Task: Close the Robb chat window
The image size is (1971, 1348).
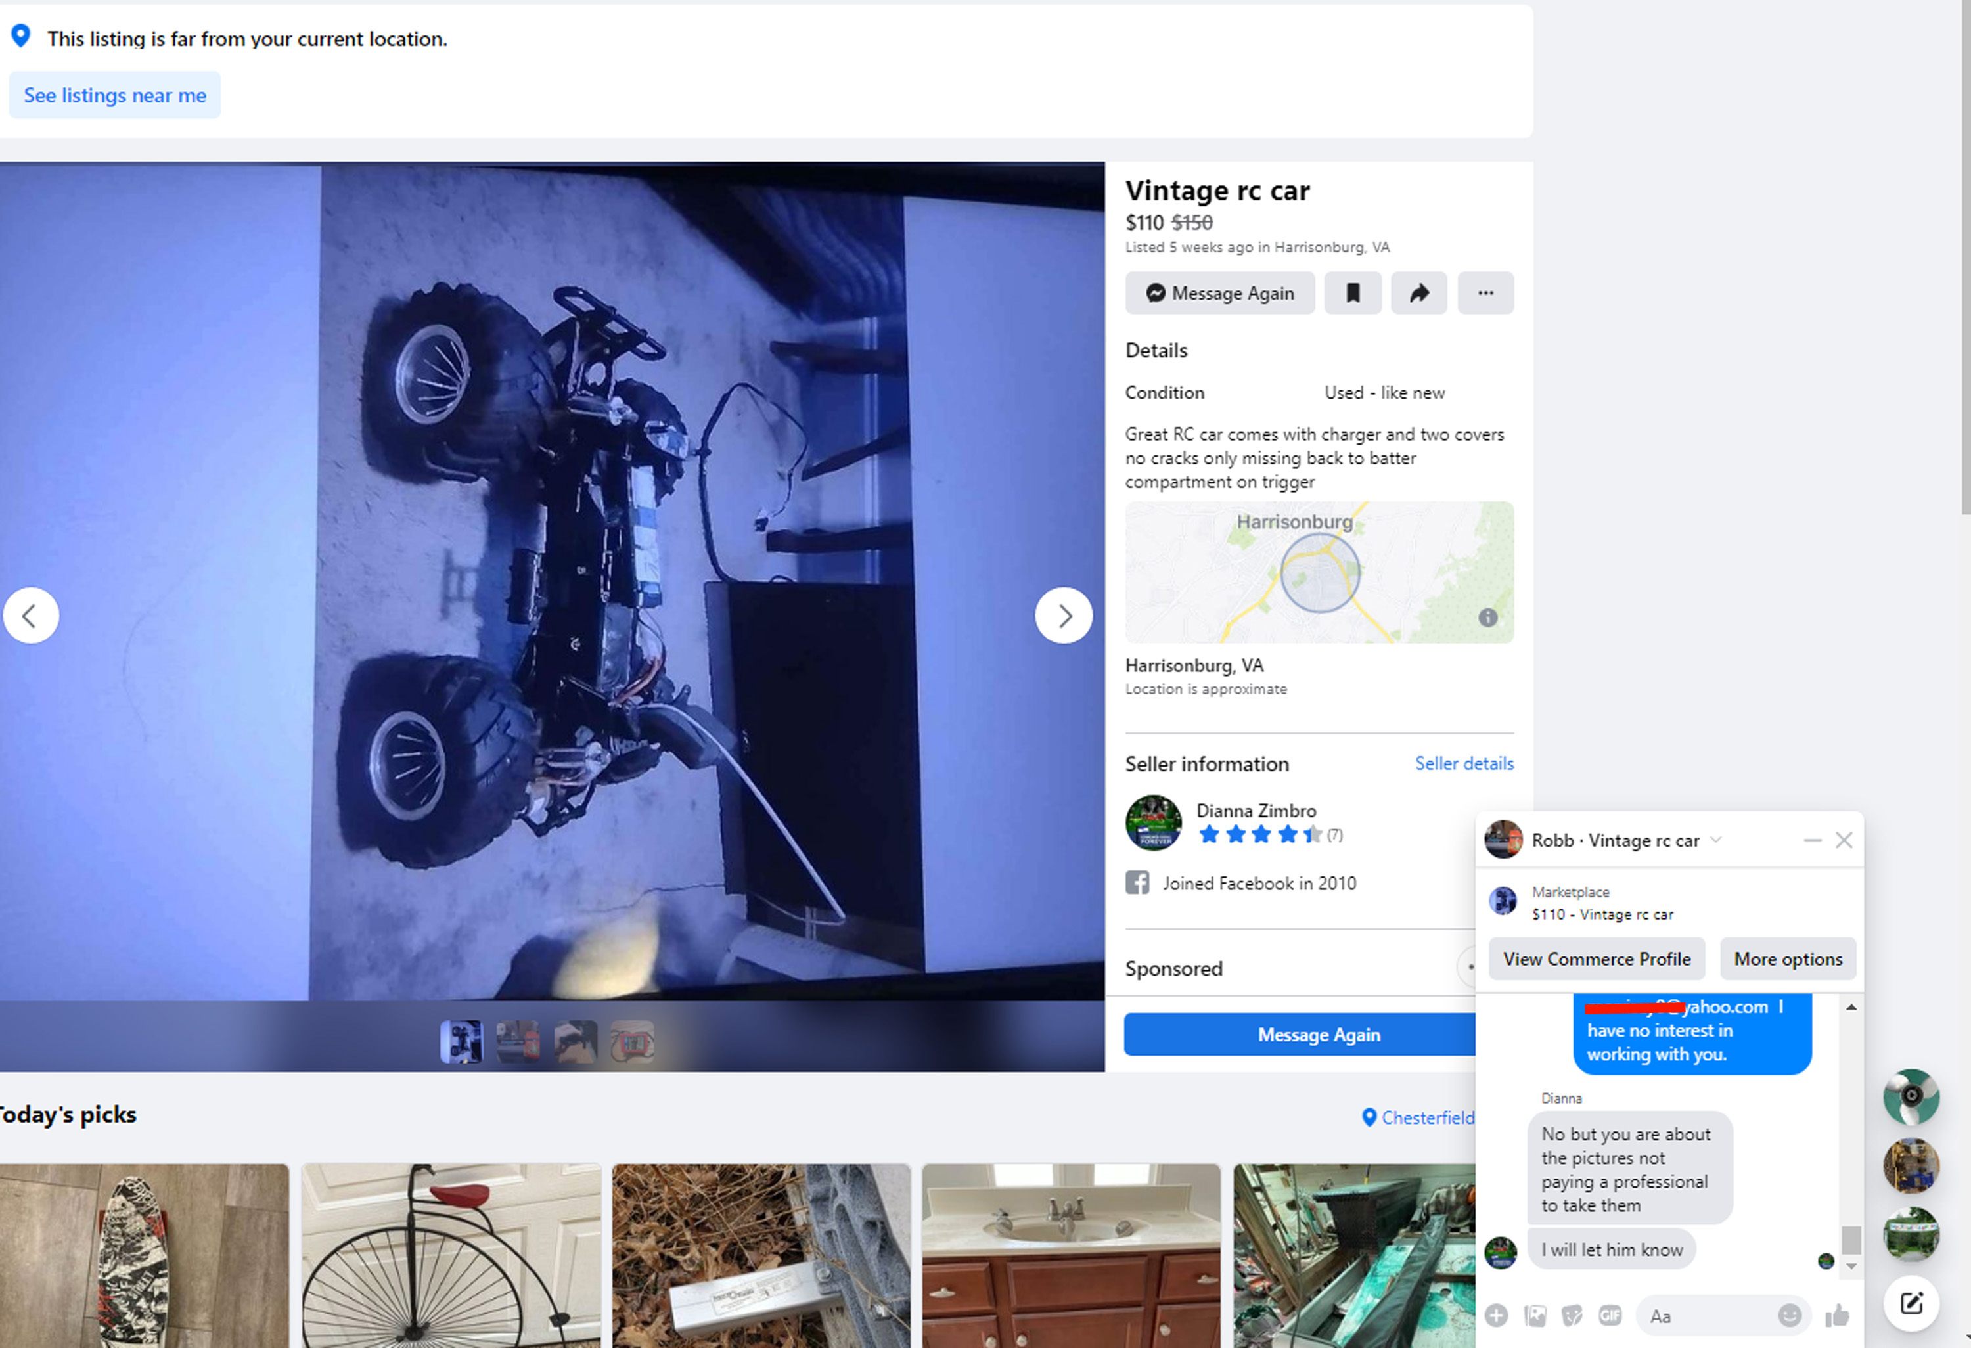Action: (1844, 840)
